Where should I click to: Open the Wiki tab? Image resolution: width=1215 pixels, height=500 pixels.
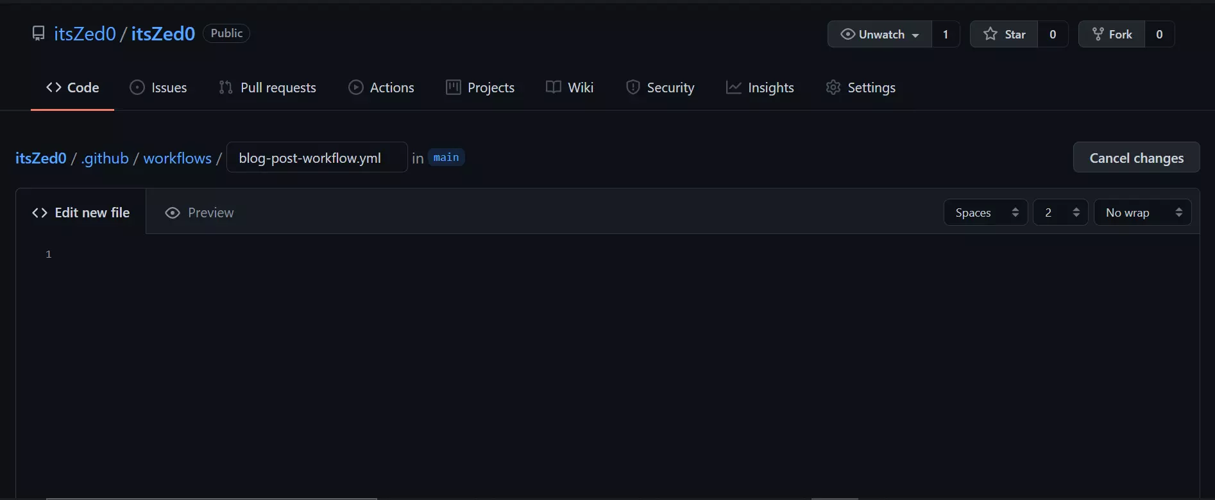[570, 88]
